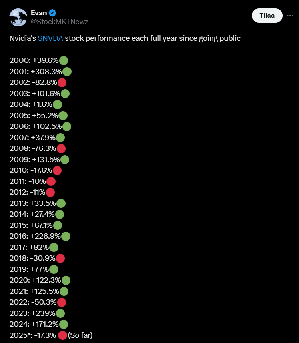Click the "(So far)" text

(80, 335)
